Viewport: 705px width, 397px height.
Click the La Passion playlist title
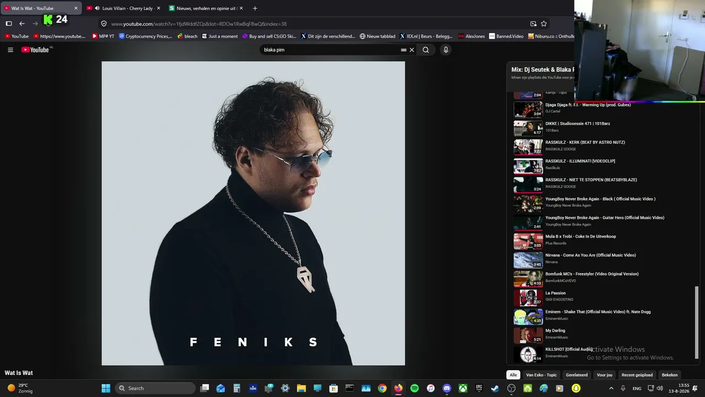(555, 293)
